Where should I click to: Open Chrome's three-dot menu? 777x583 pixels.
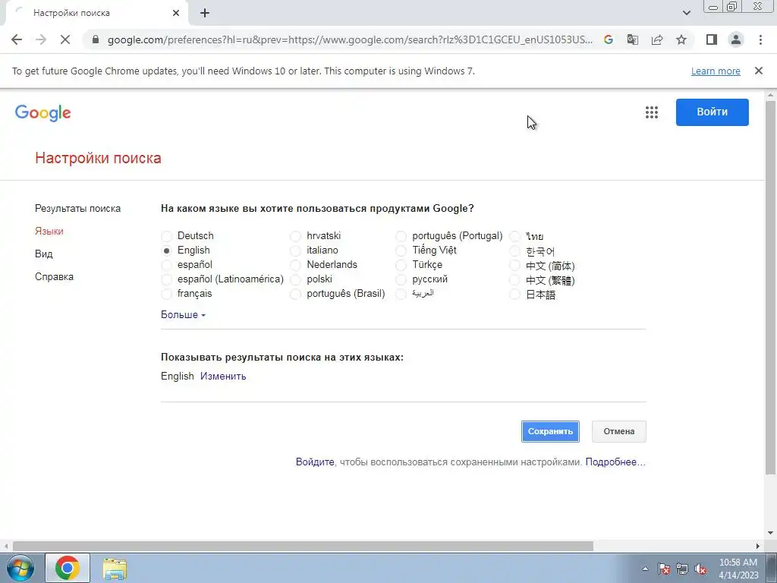click(x=760, y=39)
